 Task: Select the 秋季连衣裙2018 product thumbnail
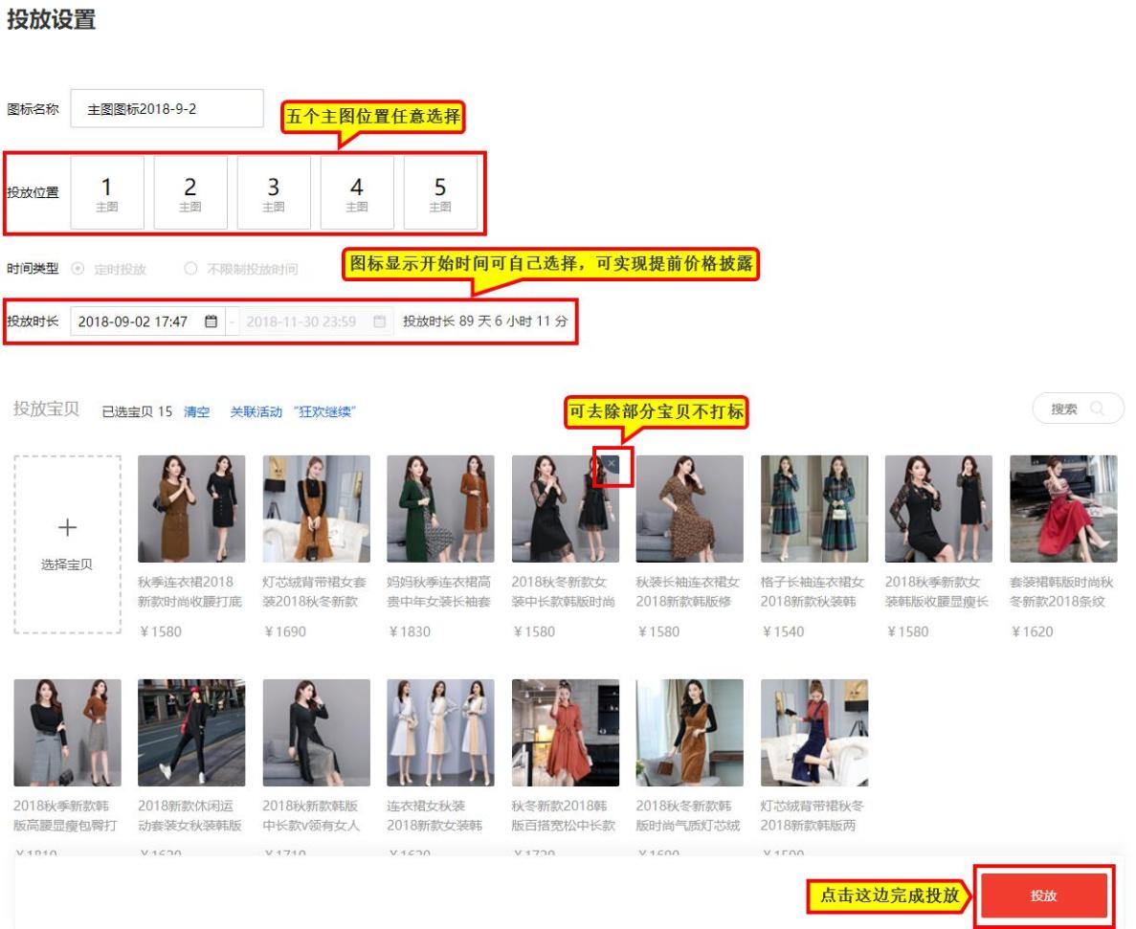click(x=191, y=509)
